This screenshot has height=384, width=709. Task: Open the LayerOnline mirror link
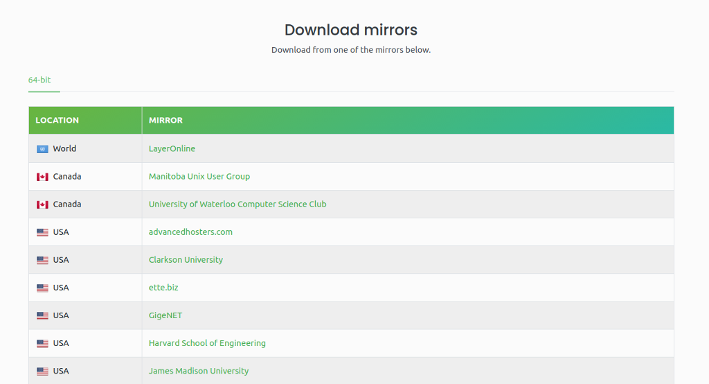pyautogui.click(x=172, y=148)
